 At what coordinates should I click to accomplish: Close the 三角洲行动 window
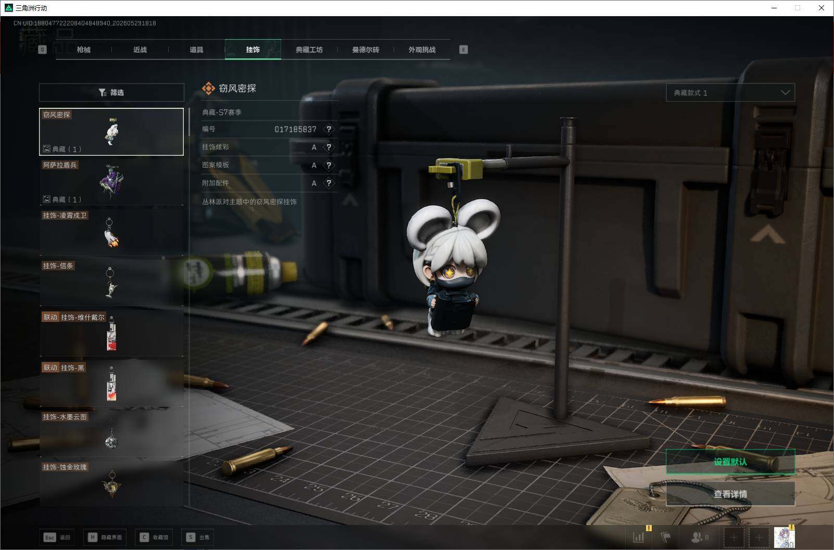[822, 8]
